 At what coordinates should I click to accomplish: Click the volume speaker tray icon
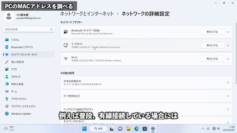218,129
